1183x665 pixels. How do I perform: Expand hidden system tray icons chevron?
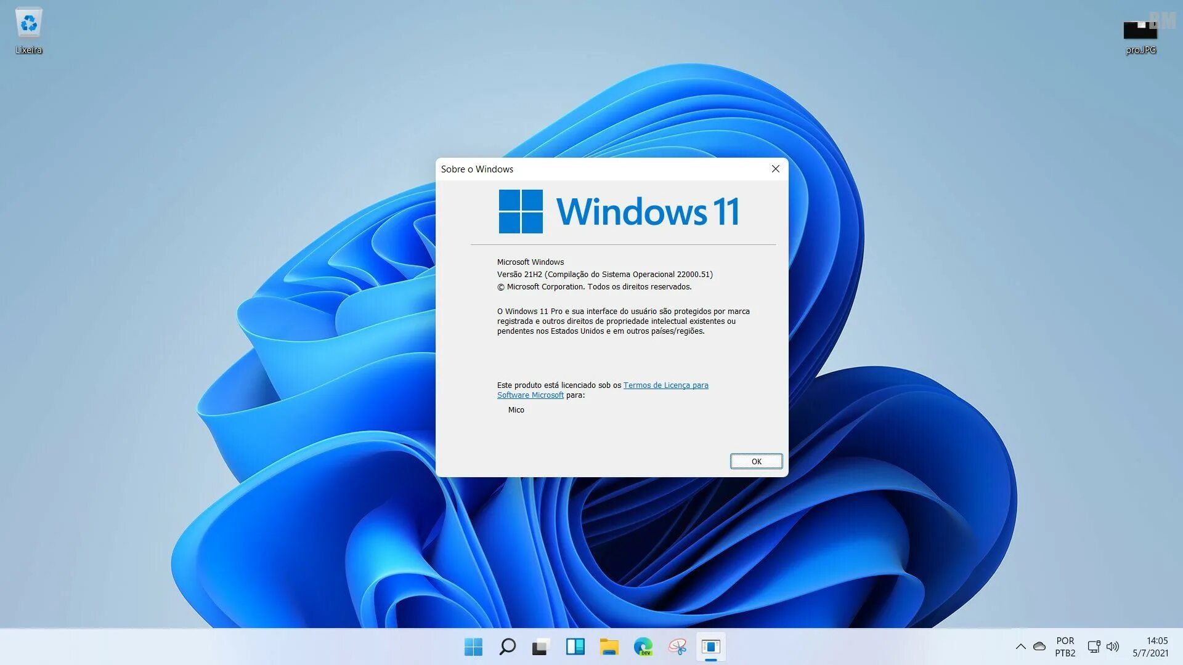(1020, 647)
